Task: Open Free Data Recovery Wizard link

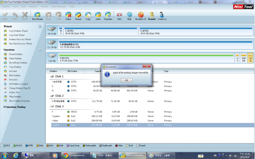Action: click(20, 43)
